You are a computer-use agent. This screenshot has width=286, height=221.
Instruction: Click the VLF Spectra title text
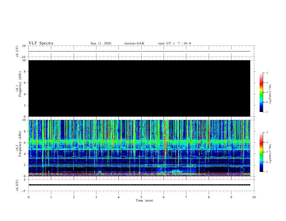click(41, 43)
